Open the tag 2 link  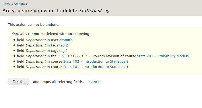(64, 45)
